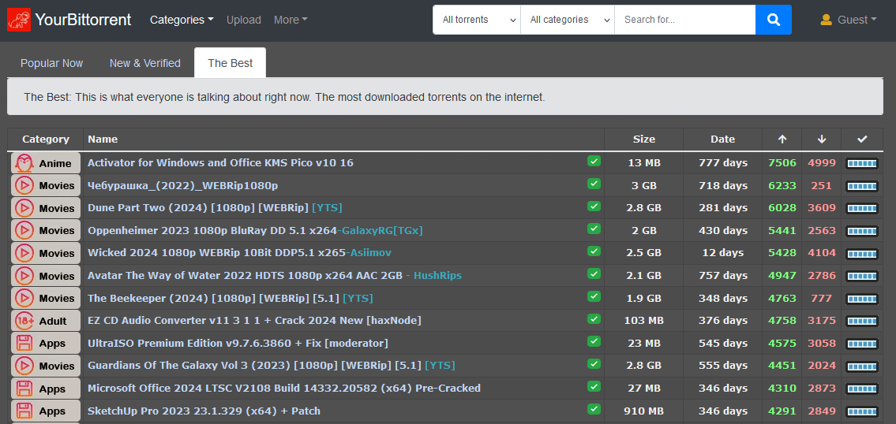Open Чебурашка_(2022)_WEBRip1080p torrent
896x424 pixels.
tap(183, 185)
